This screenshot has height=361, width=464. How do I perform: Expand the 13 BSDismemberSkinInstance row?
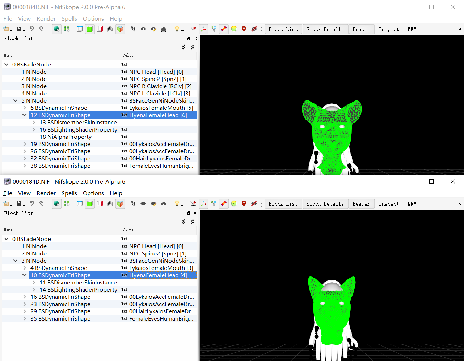pyautogui.click(x=34, y=123)
